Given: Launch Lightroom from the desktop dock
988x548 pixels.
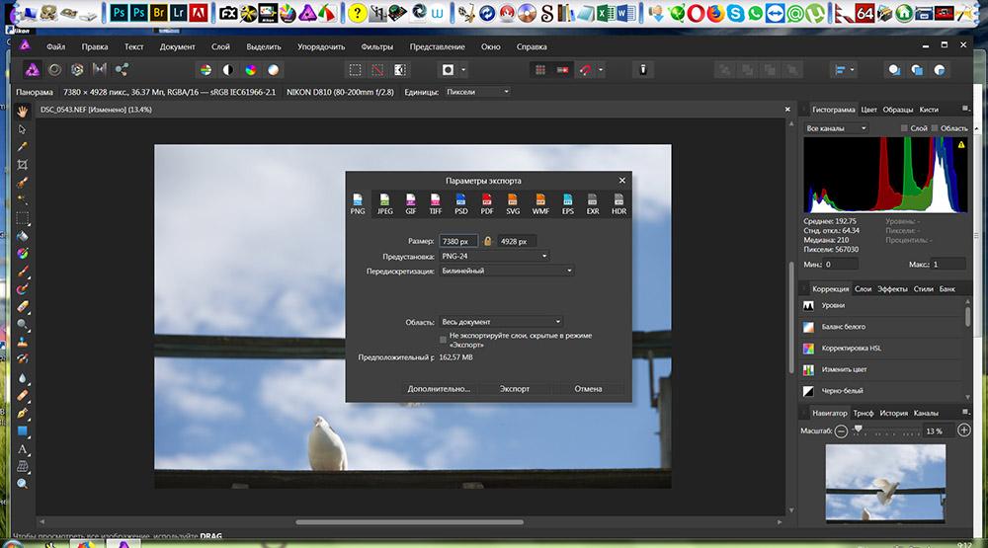Looking at the screenshot, I should [x=178, y=12].
